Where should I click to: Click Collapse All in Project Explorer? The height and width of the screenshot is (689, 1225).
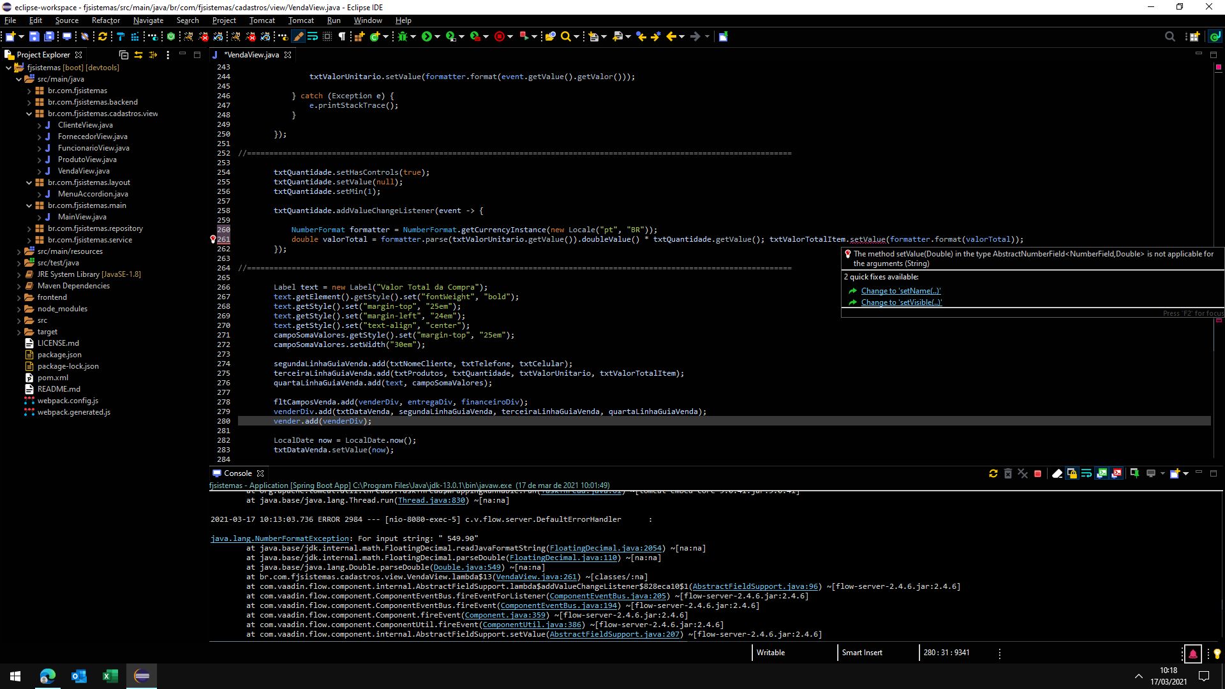124,55
